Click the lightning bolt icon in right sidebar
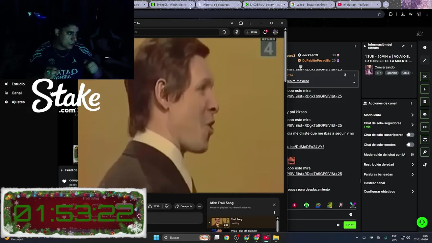The width and height of the screenshot is (432, 243). (425, 89)
